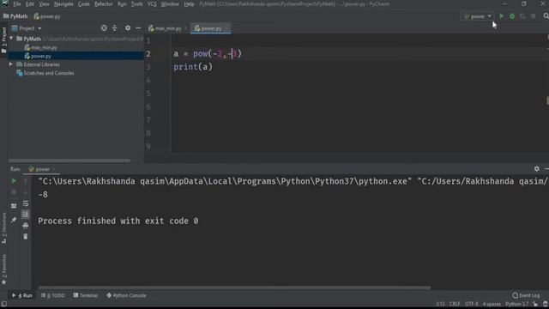Screen dimensions: 549x309
Task: Collapse the PyMath project root
Action: coord(11,39)
